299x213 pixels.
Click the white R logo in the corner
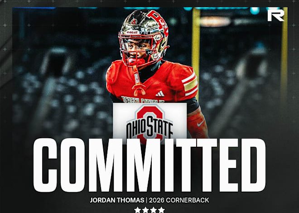tap(276, 15)
